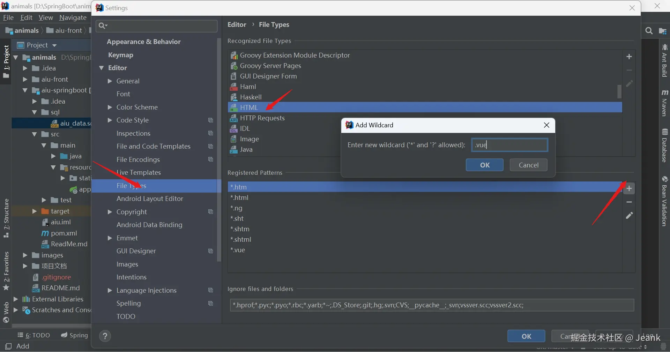Open the Project view dropdown

pyautogui.click(x=54, y=45)
